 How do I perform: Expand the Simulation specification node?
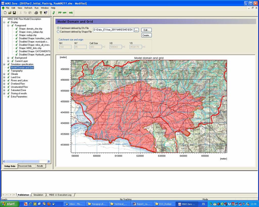click(x=4, y=64)
